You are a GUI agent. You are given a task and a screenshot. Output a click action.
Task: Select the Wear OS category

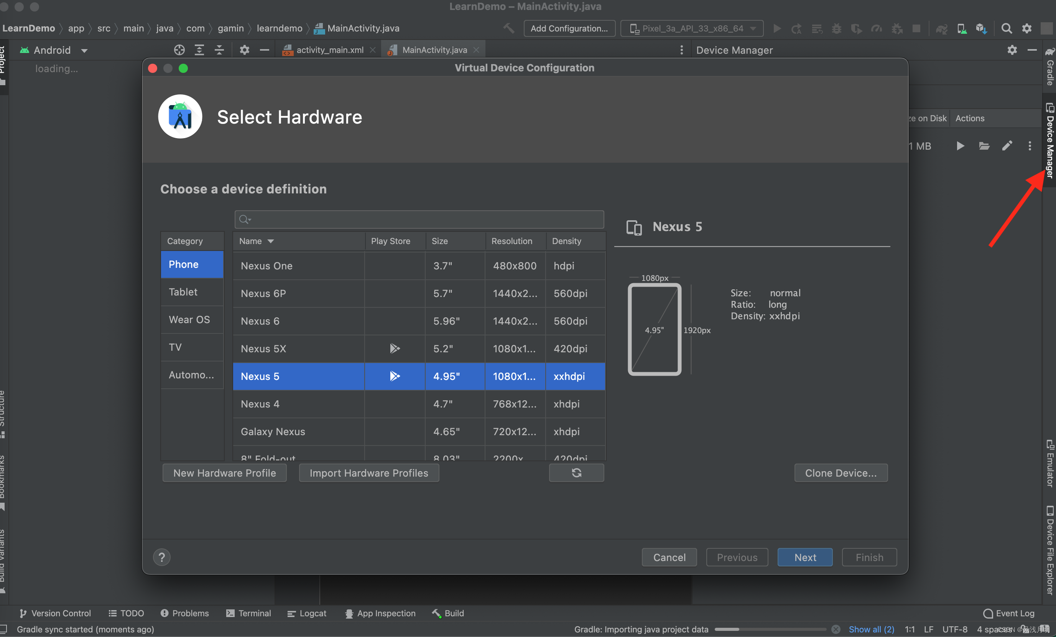[x=192, y=320]
